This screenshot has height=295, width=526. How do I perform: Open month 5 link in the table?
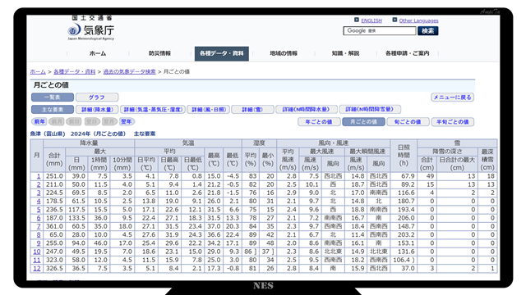pyautogui.click(x=39, y=210)
